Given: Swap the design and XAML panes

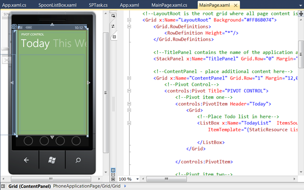Looking at the screenshot, I should 113,26.
